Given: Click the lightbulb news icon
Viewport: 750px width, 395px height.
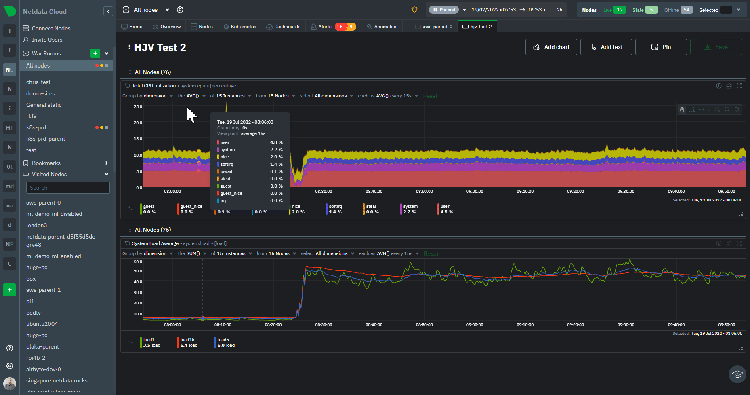Looking at the screenshot, I should 414,10.
